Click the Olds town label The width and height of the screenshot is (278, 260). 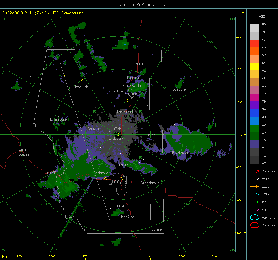point(118,129)
